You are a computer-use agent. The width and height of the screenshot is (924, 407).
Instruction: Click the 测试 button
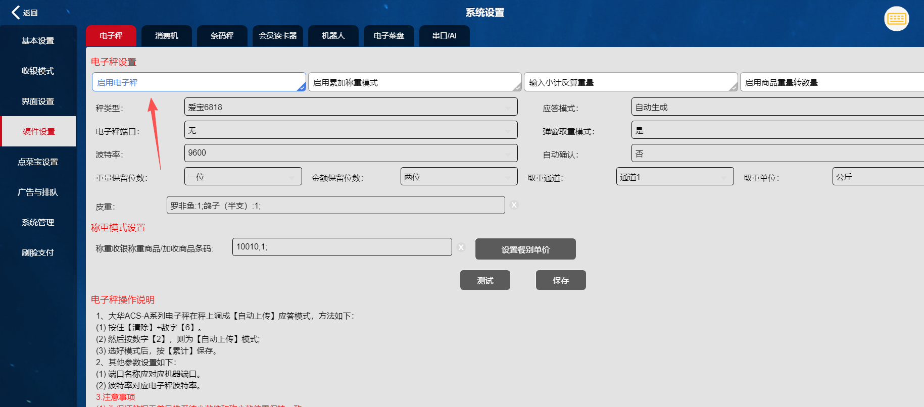pyautogui.click(x=484, y=280)
